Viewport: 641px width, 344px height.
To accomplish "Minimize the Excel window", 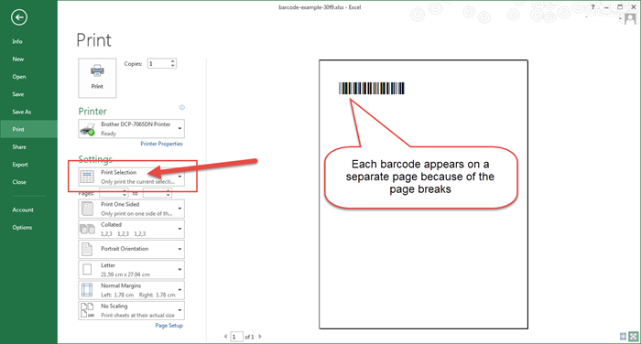I will coord(606,7).
